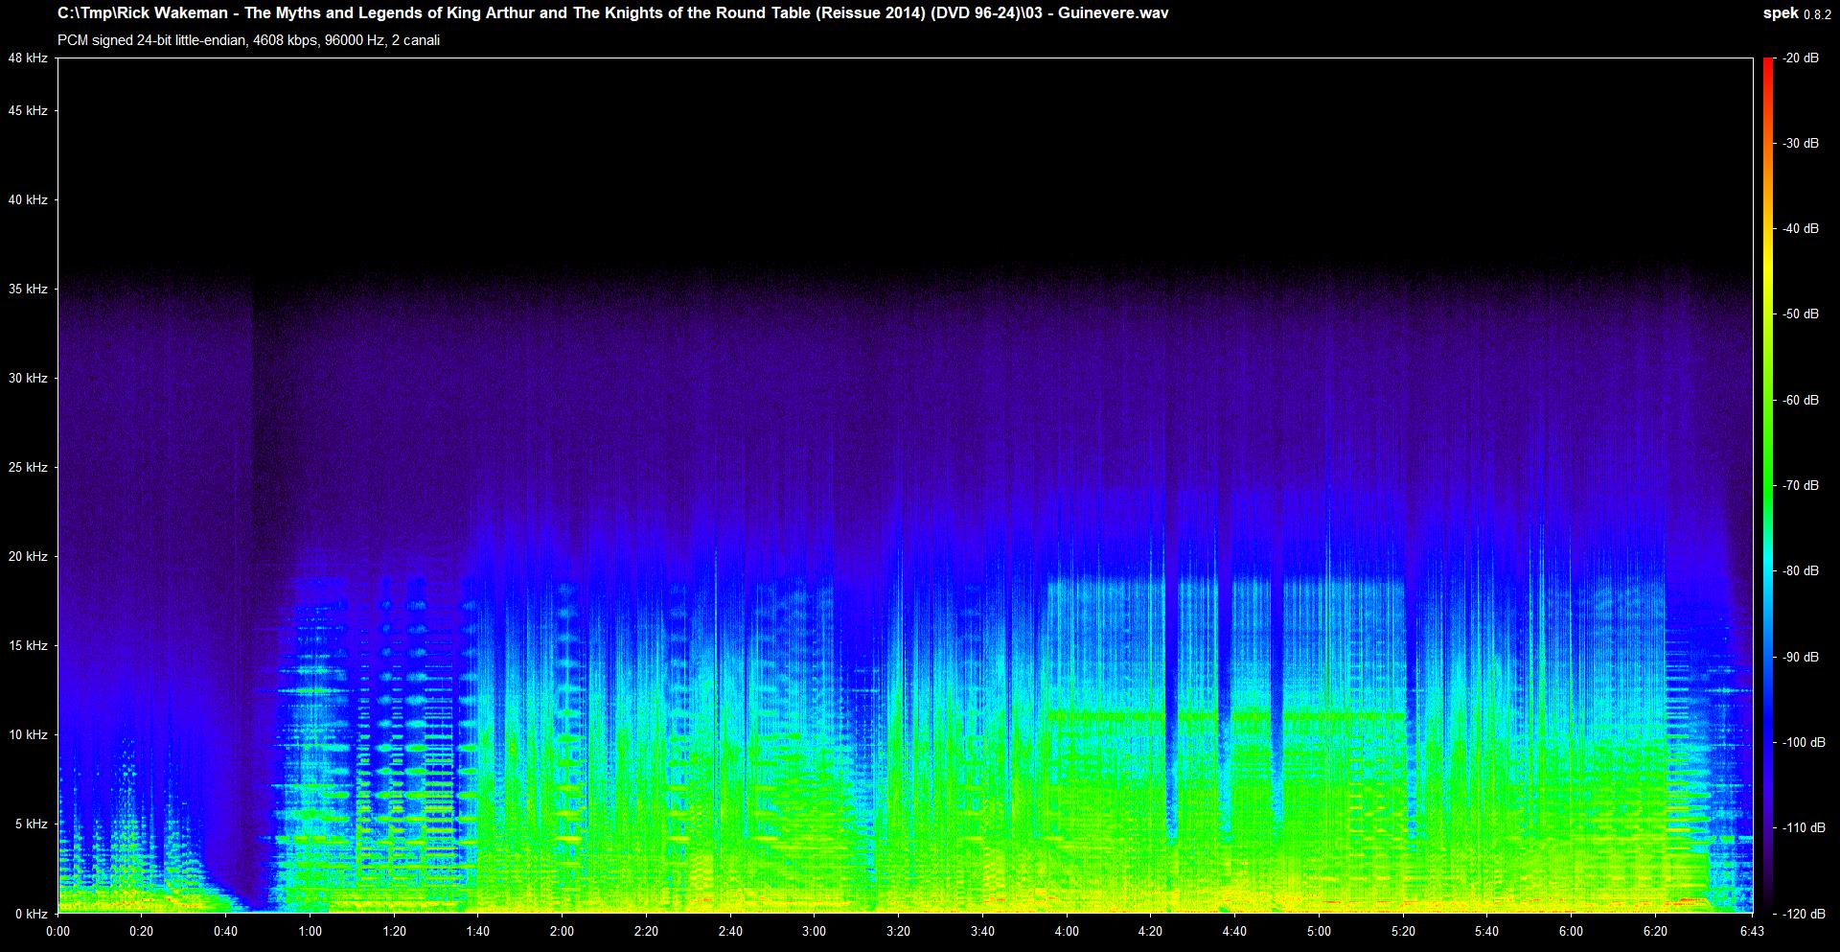Image resolution: width=1840 pixels, height=952 pixels.
Task: Click the -70 dB color scale label
Action: (x=1800, y=486)
